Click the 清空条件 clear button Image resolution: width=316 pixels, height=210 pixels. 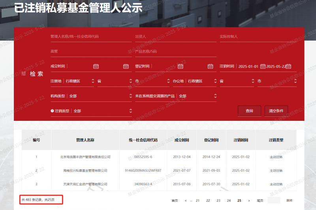pyautogui.click(x=276, y=111)
